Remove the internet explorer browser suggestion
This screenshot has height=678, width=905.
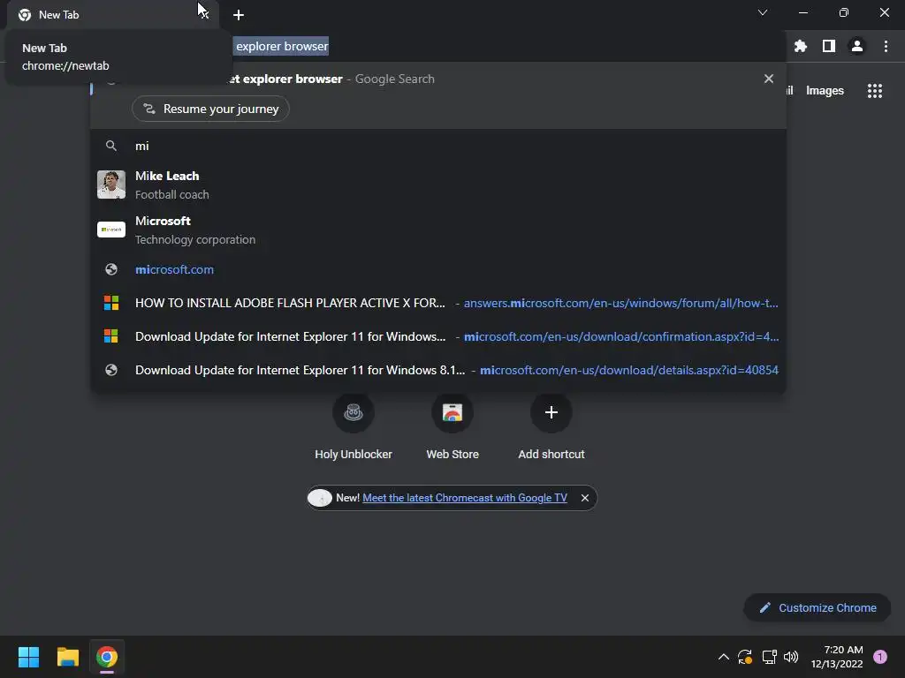point(768,79)
